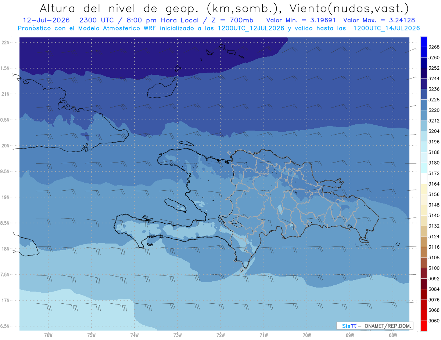Click the legend value '3268'
Viewport: 441px width, 340px height.
(x=434, y=47)
